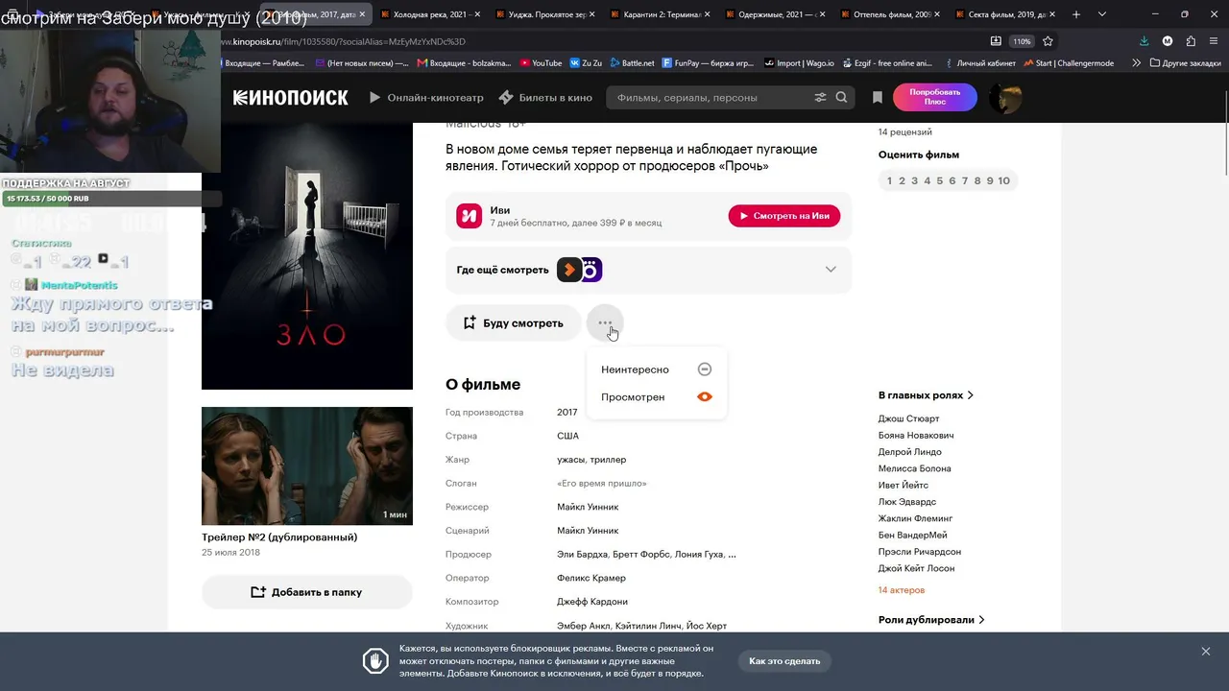Mark film as Неинтересно
Viewport: 1229px width, 691px height.
click(657, 369)
